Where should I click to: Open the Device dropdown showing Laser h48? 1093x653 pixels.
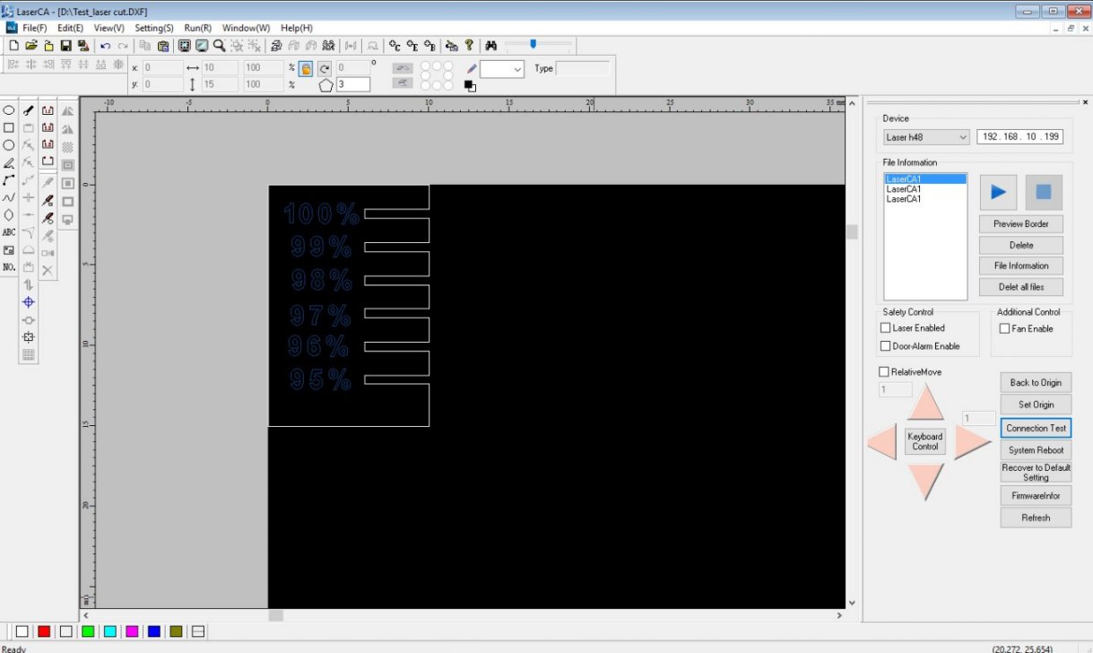tap(926, 137)
